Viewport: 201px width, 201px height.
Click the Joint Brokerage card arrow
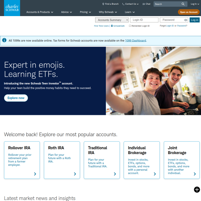point(195,174)
